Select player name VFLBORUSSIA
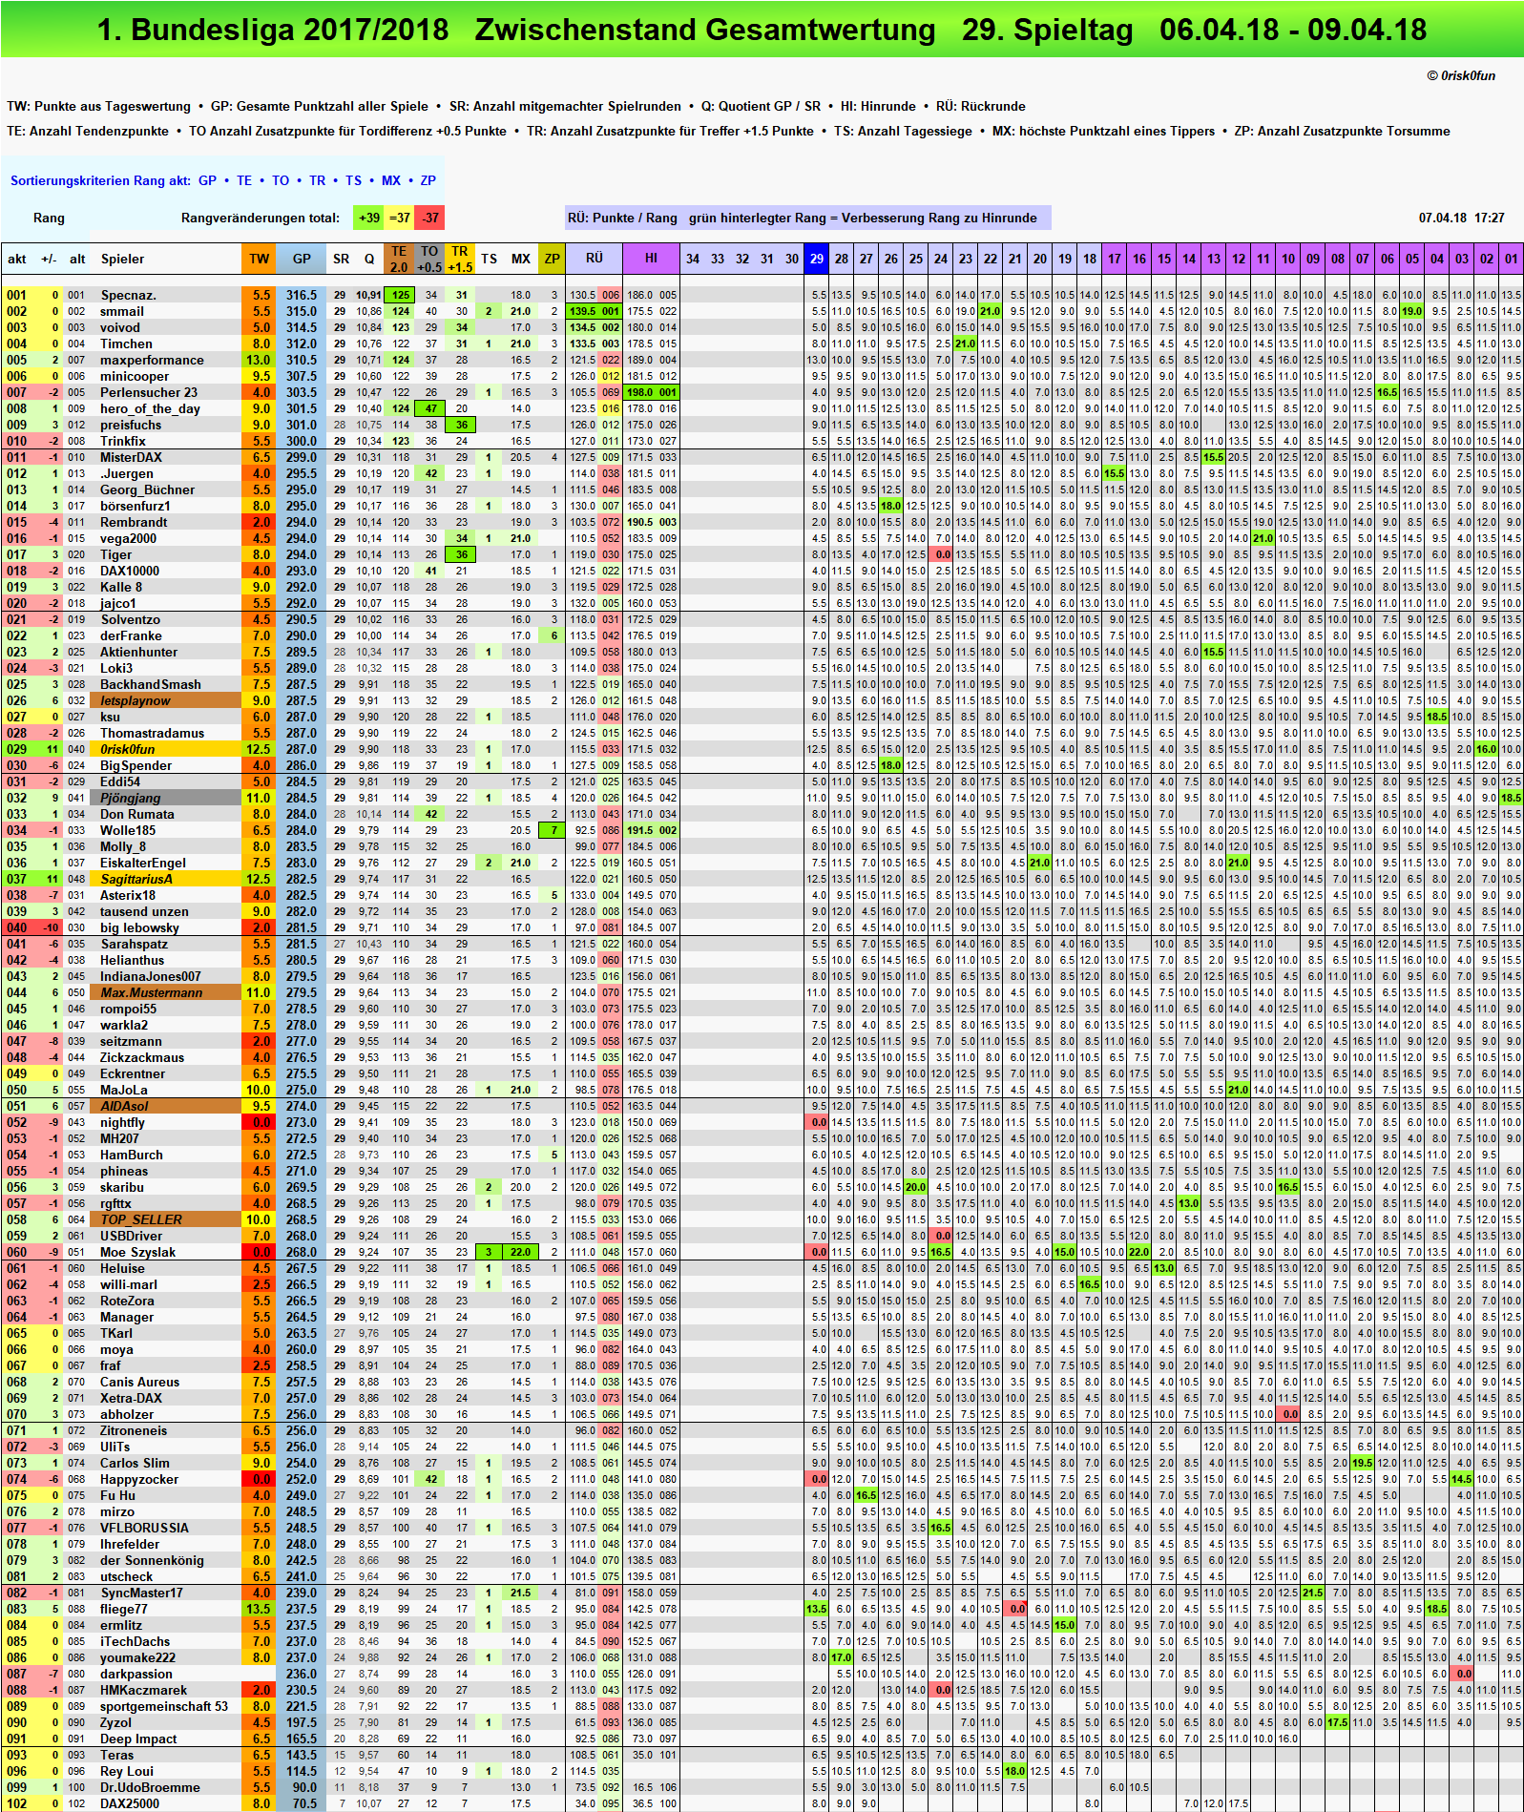Viewport: 1524px width, 1812px height. point(144,1528)
